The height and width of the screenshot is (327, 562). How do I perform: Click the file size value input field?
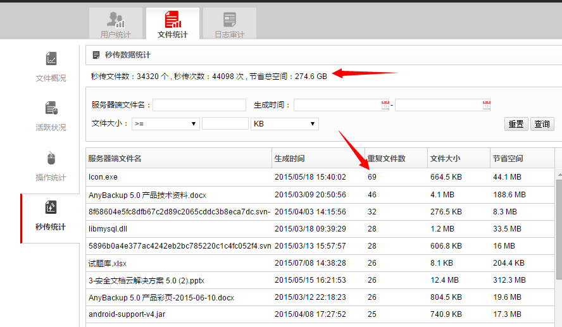225,124
